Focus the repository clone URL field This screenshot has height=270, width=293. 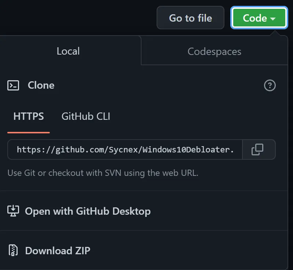coord(125,149)
